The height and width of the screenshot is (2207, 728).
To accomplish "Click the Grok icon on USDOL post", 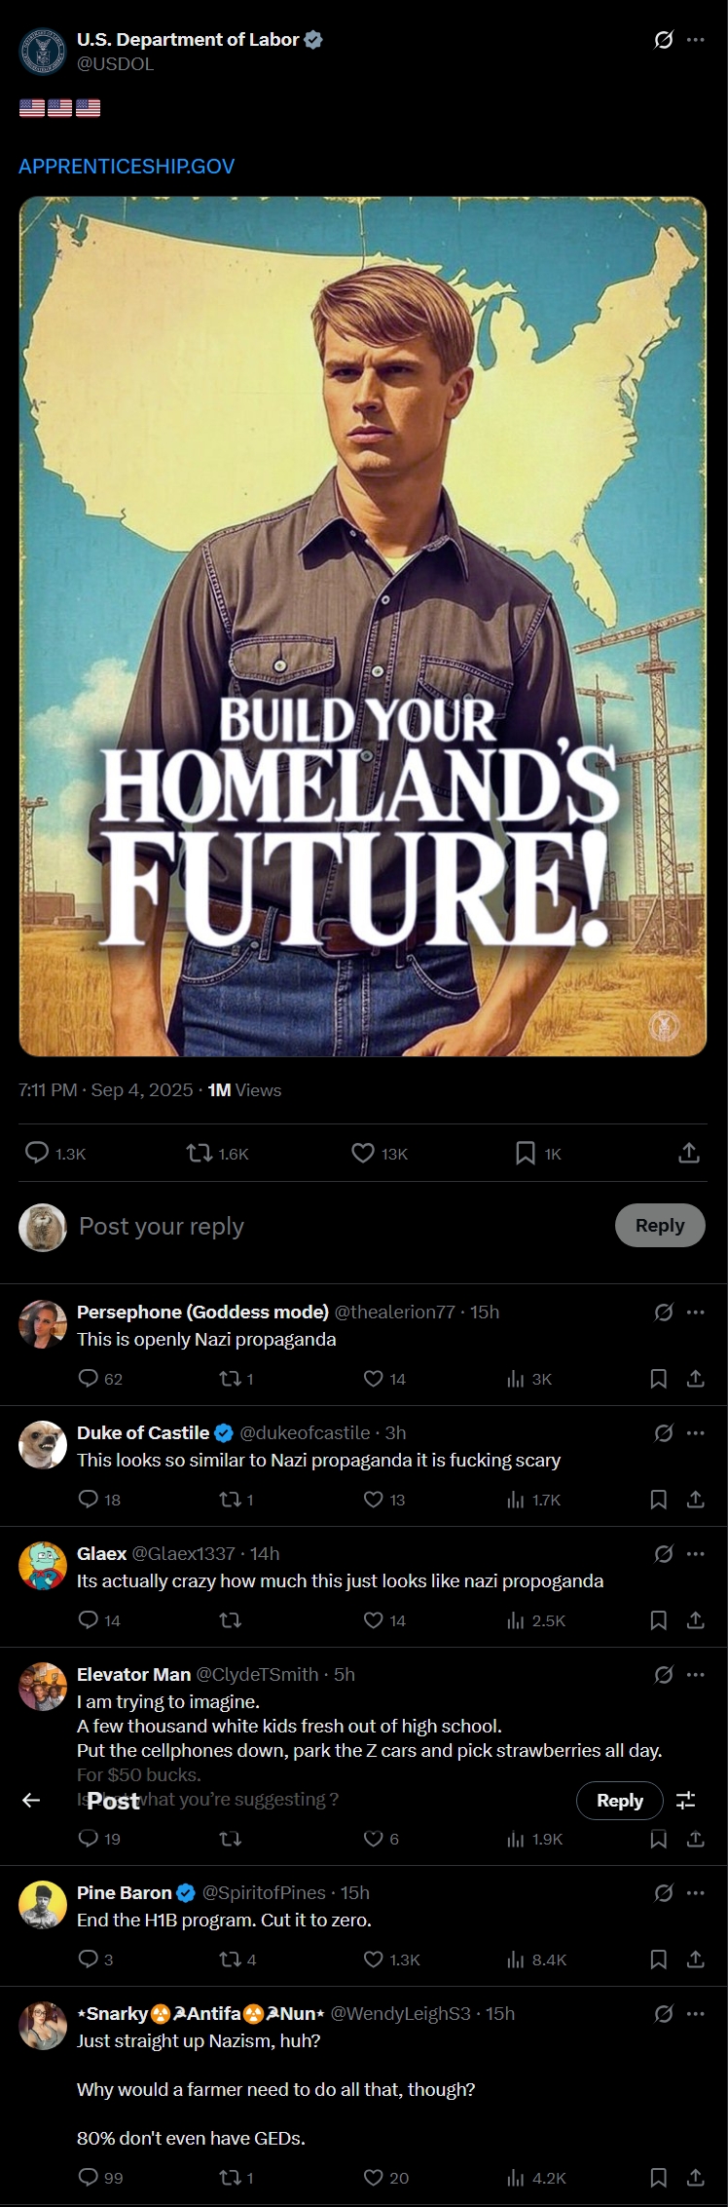I will pyautogui.click(x=663, y=40).
